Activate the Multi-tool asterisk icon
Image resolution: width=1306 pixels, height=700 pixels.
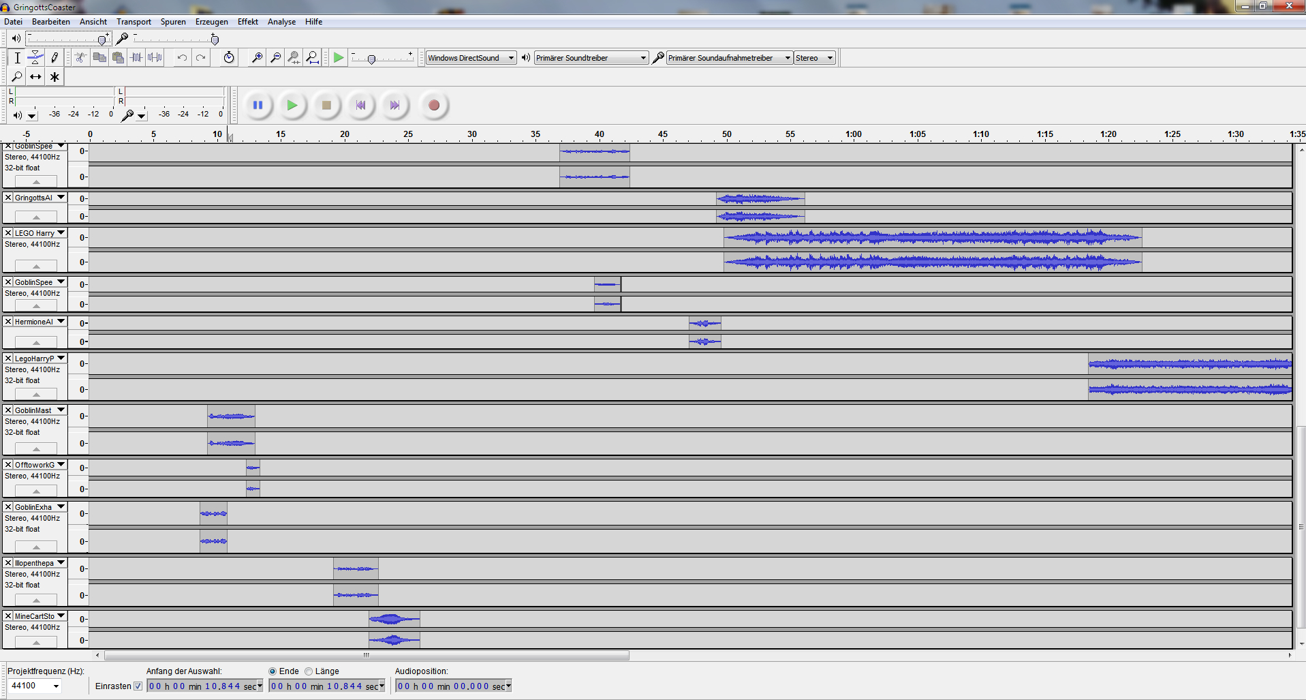pos(55,77)
